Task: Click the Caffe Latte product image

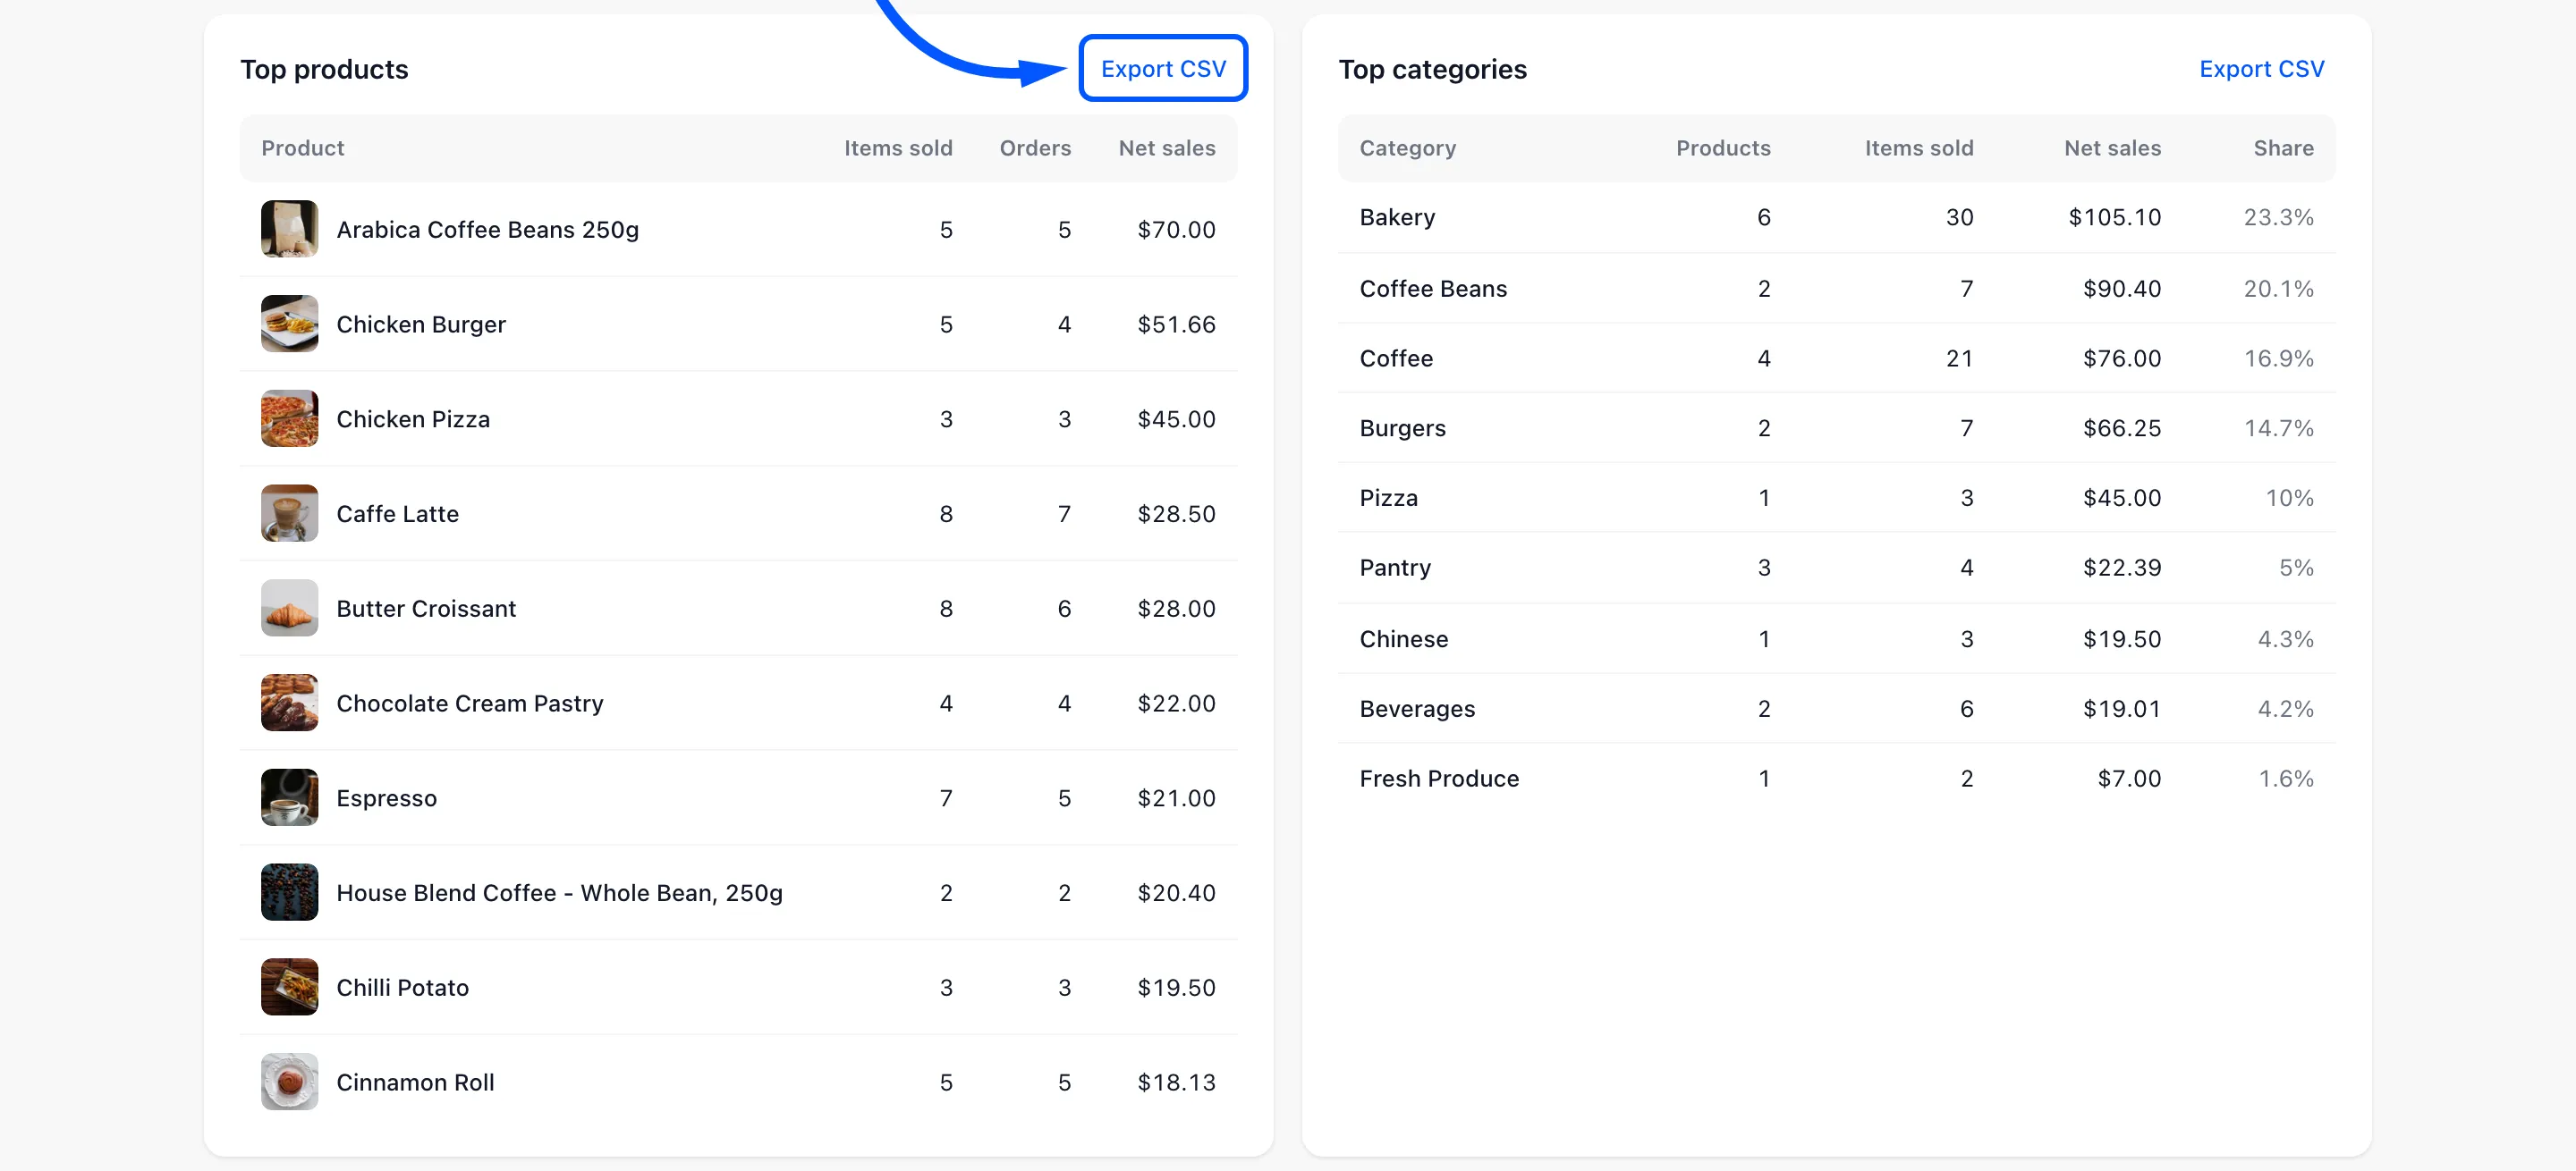Action: pos(290,514)
